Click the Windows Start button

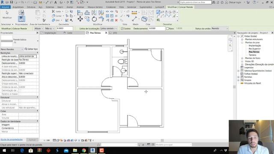click(x=4, y=150)
